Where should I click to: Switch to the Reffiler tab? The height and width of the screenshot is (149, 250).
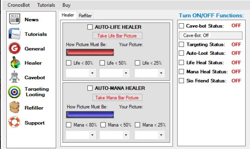pyautogui.click(x=85, y=16)
